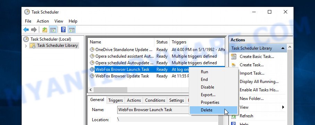Toggle the Show/Hide Console Tree icon
Image resolution: width=315 pixels, height=125 pixels.
53,30
